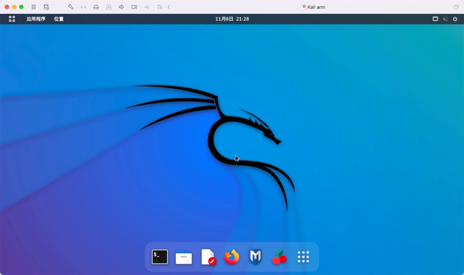Click the CD/DVD drive icon
Image resolution: width=464 pixels, height=275 pixels.
pos(109,7)
